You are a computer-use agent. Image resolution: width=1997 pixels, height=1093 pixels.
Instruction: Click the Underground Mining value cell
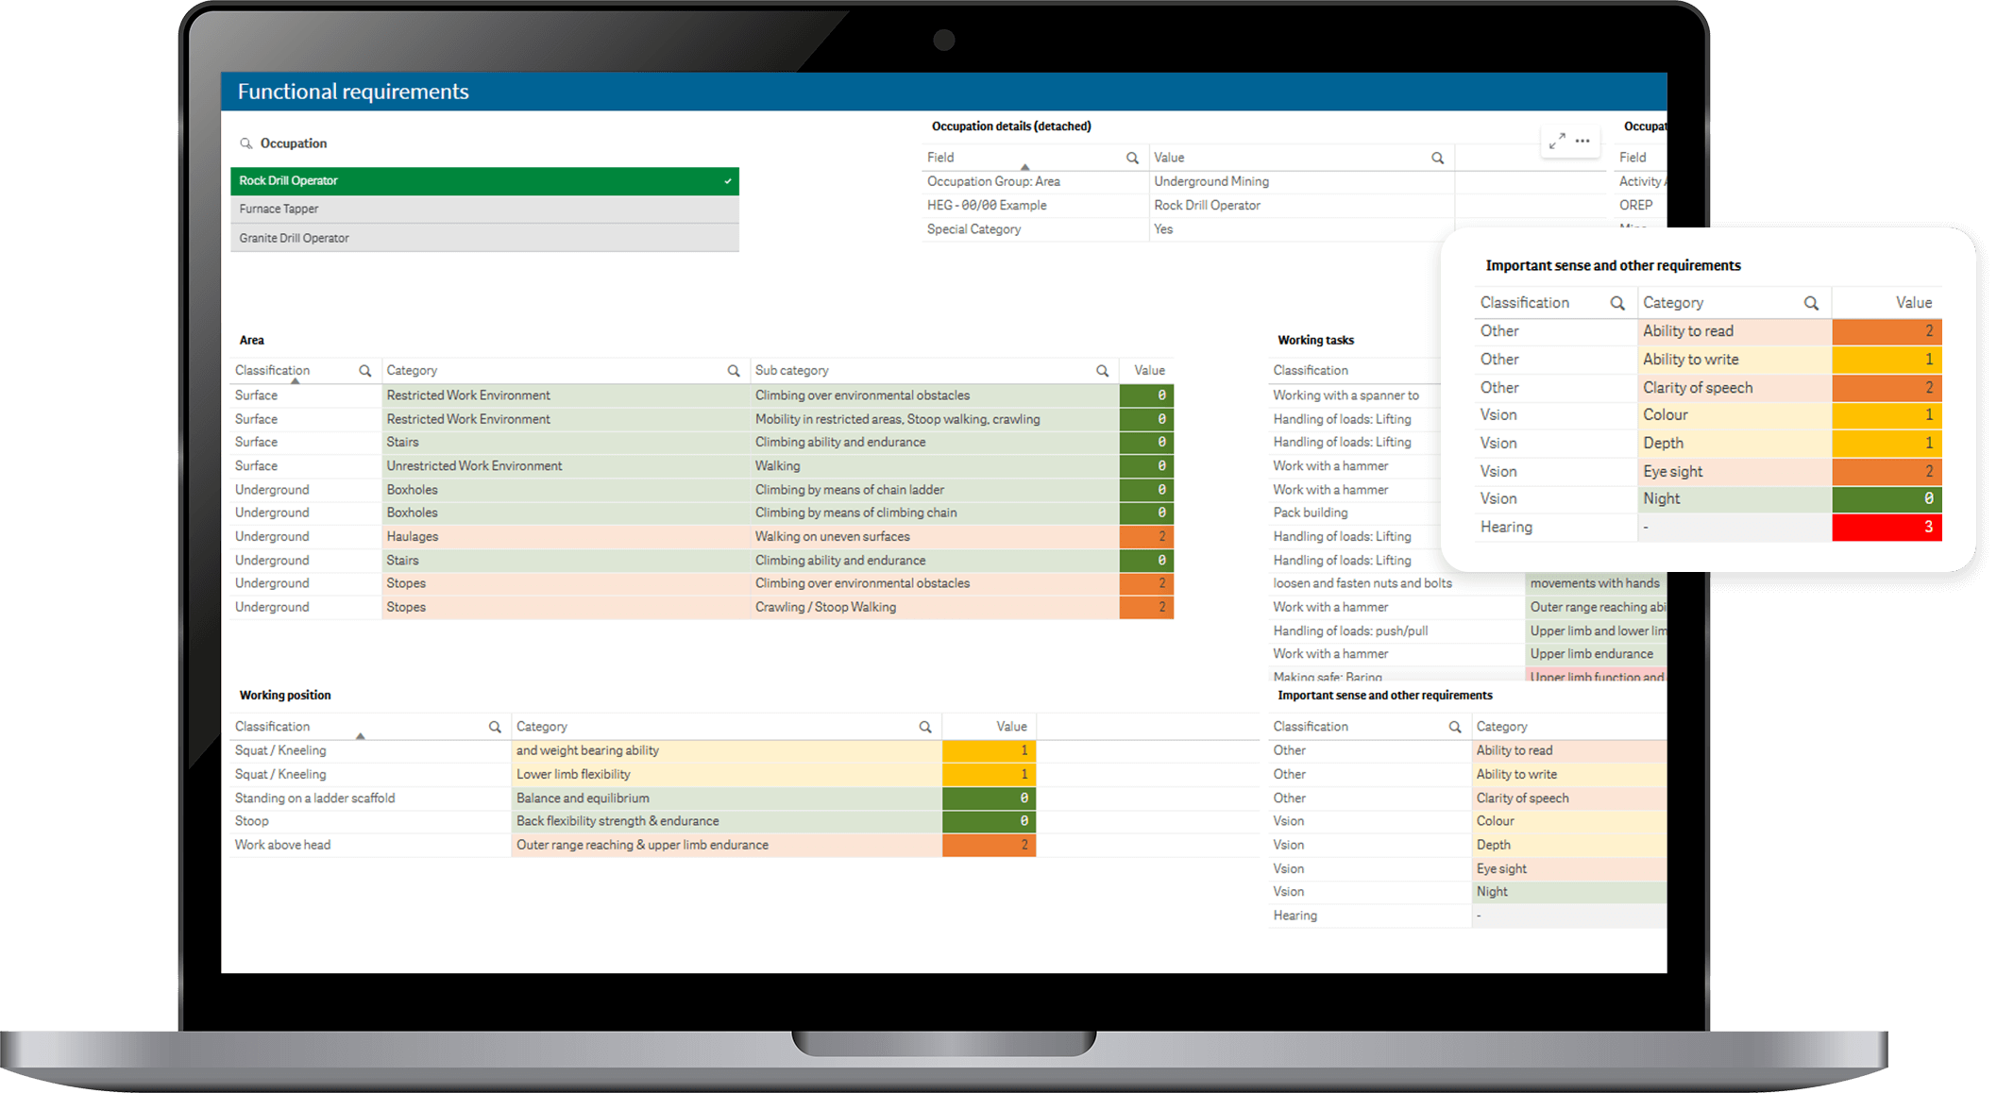point(1210,181)
